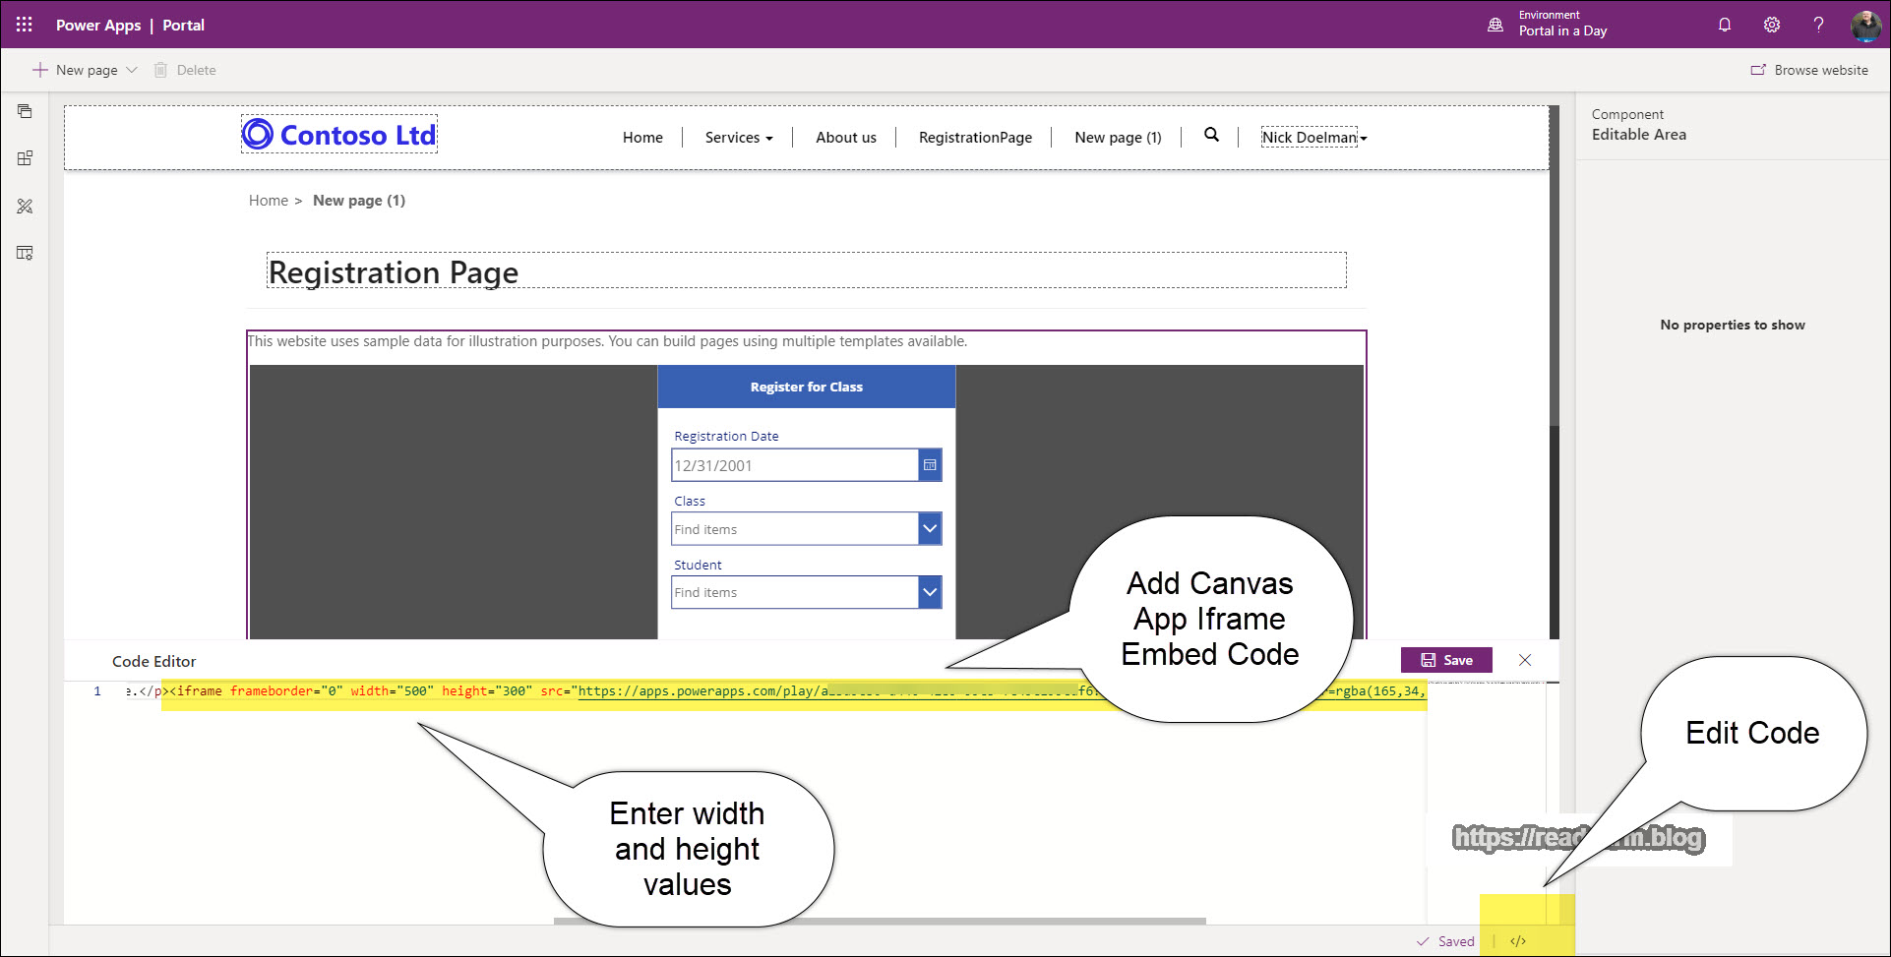This screenshot has height=957, width=1891.
Task: Select the Components icon in the sidebar
Action: [25, 157]
